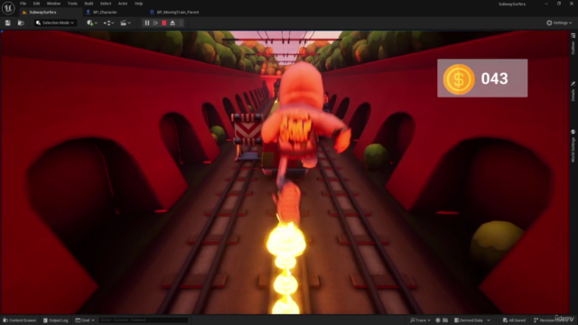Eject from the player controller

click(x=172, y=23)
